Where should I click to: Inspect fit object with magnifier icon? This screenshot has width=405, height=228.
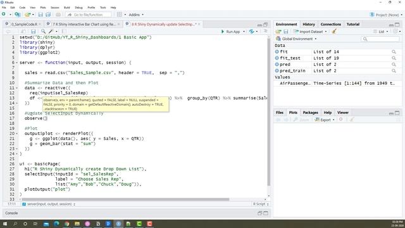pos(394,52)
